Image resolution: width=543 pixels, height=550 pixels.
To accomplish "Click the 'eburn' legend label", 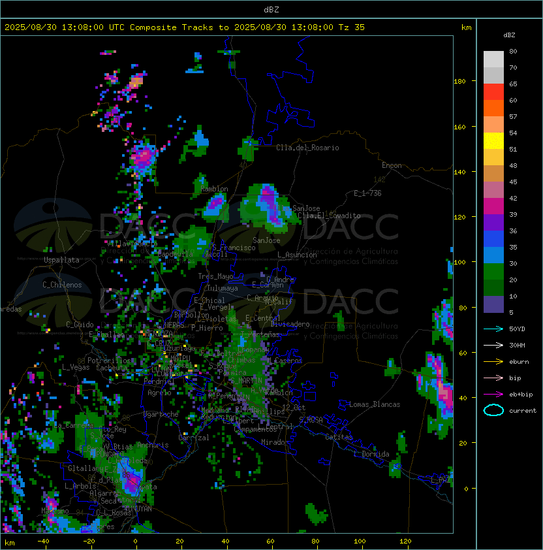I will pos(519,362).
